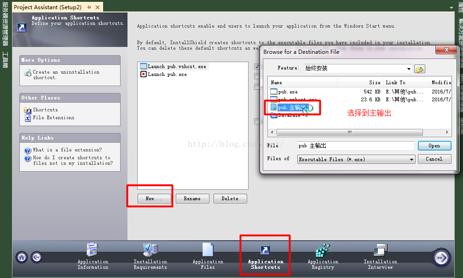Click help icon for file extension question
This screenshot has height=278, width=463.
28,151
